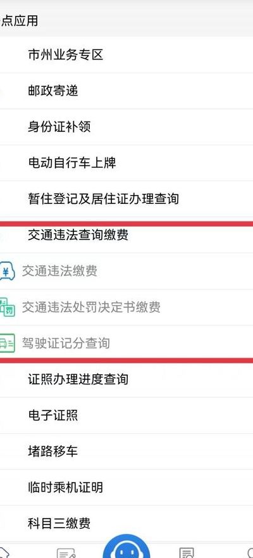Open 电子证照
Viewport: 253px width, 558px height.
(126, 415)
